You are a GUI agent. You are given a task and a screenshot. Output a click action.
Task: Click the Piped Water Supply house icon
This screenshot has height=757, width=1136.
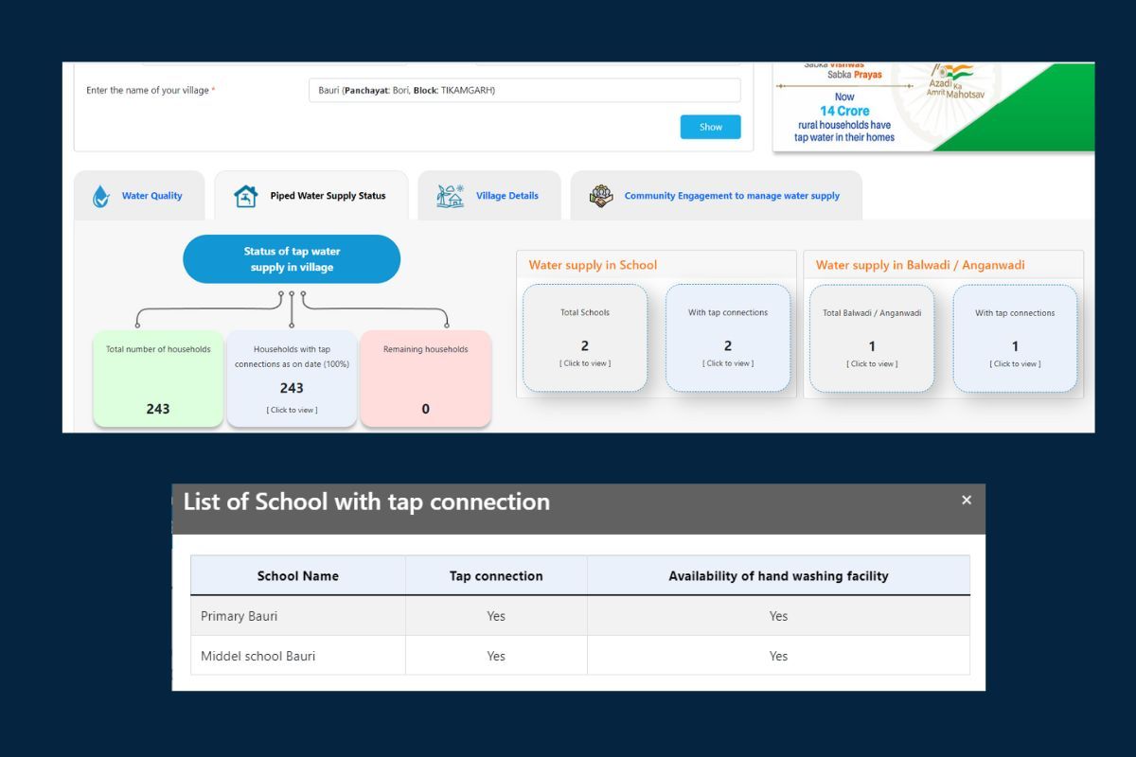(245, 196)
